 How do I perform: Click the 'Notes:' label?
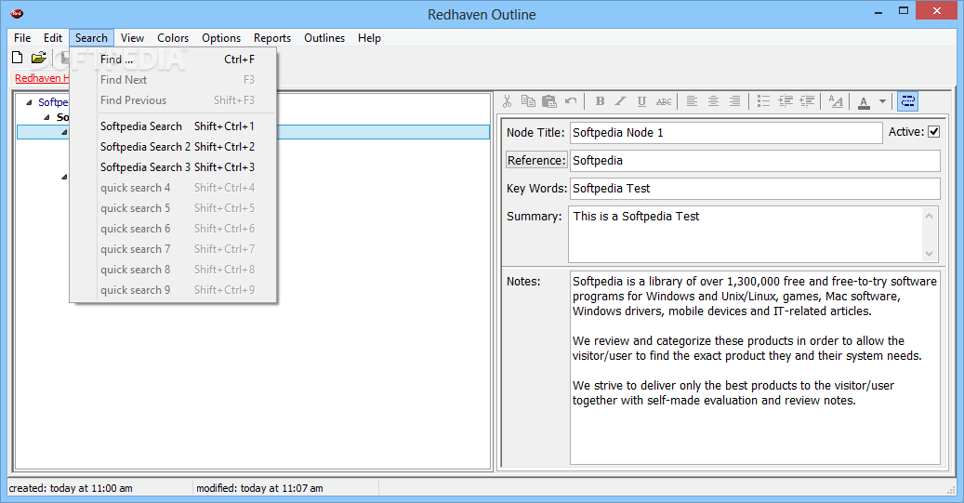tap(523, 281)
